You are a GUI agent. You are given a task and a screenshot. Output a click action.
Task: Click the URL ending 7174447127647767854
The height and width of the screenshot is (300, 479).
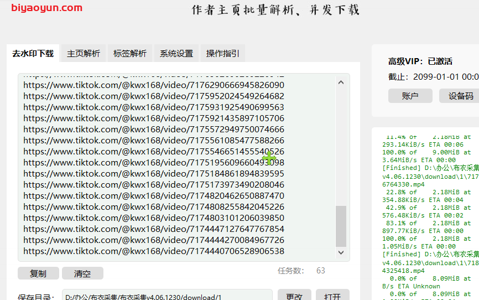154,229
